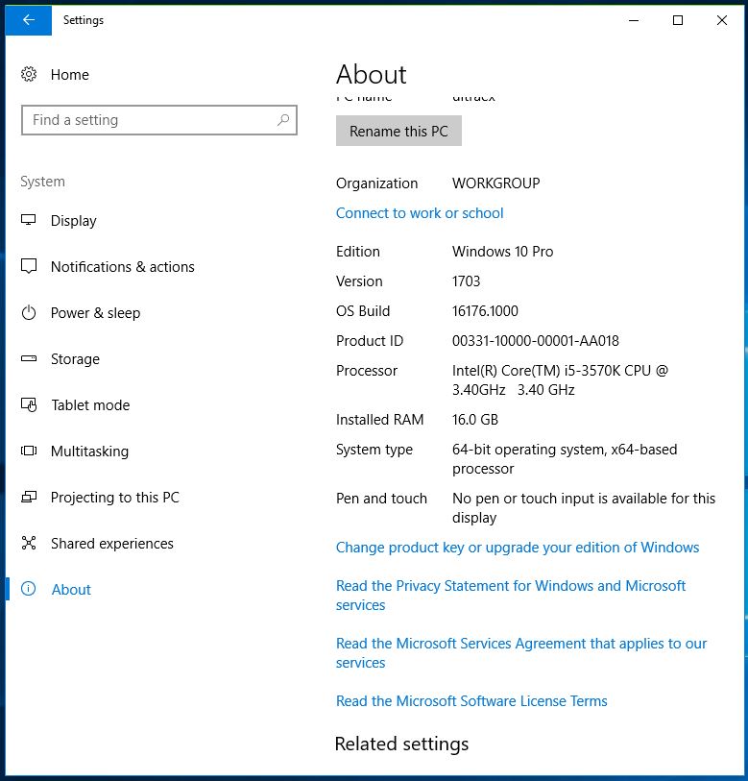Open Microsoft Software License Terms link
This screenshot has height=781, width=748.
[x=471, y=701]
